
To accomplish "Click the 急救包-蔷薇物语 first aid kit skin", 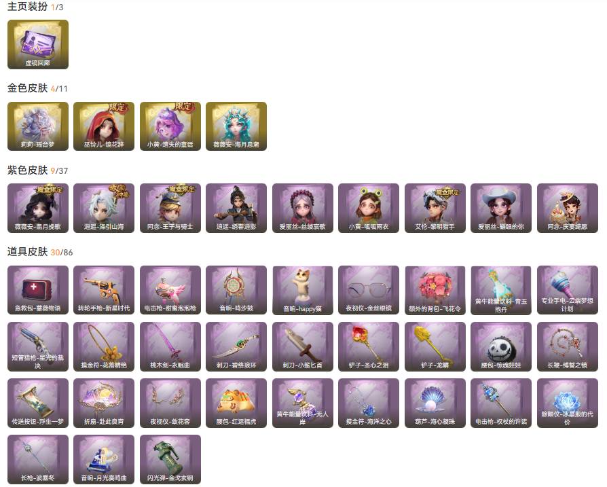I will click(38, 290).
